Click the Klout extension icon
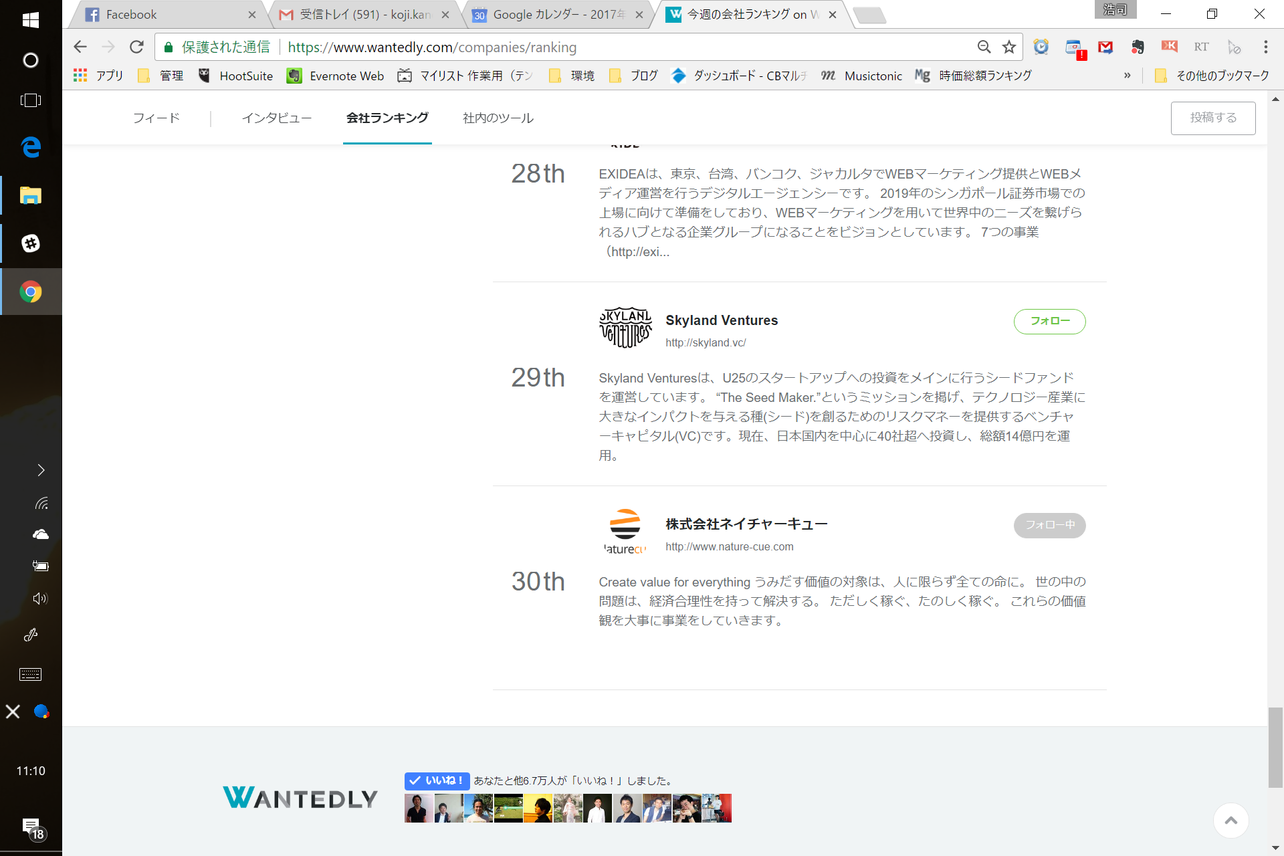Image resolution: width=1284 pixels, height=856 pixels. (x=1170, y=47)
